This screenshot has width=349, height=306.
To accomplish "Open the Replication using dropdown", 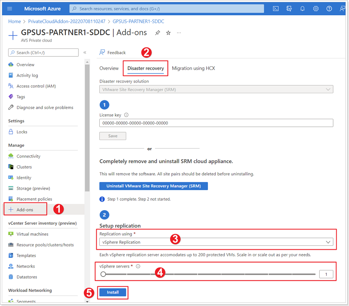I will pyautogui.click(x=216, y=242).
